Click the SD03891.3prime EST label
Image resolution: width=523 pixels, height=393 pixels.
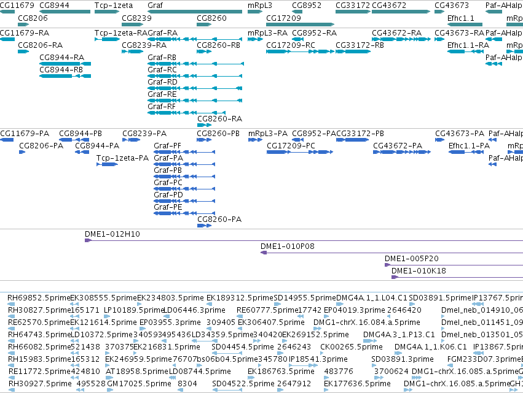(403, 359)
